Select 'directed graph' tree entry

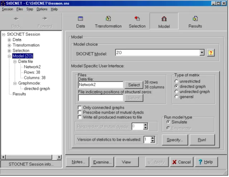tap(37, 89)
